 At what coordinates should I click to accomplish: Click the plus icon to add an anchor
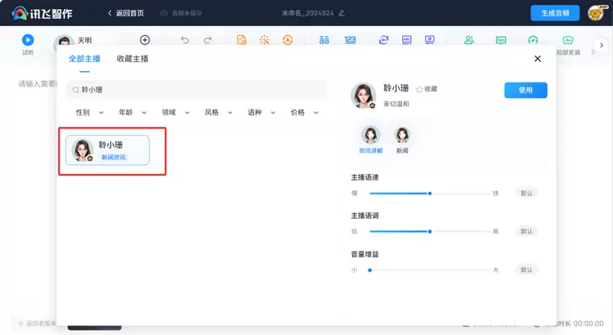coord(145,39)
